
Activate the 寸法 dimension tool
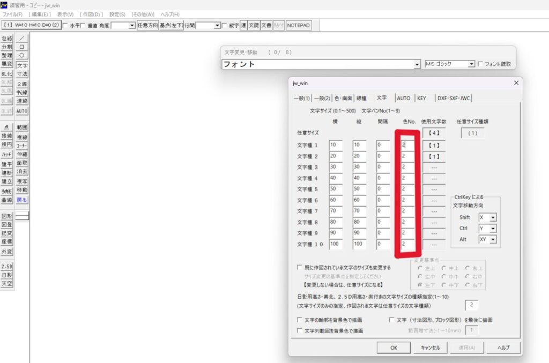(x=22, y=74)
